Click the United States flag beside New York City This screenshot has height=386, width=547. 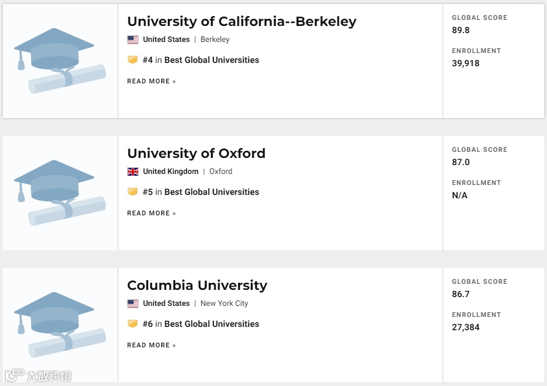(133, 304)
